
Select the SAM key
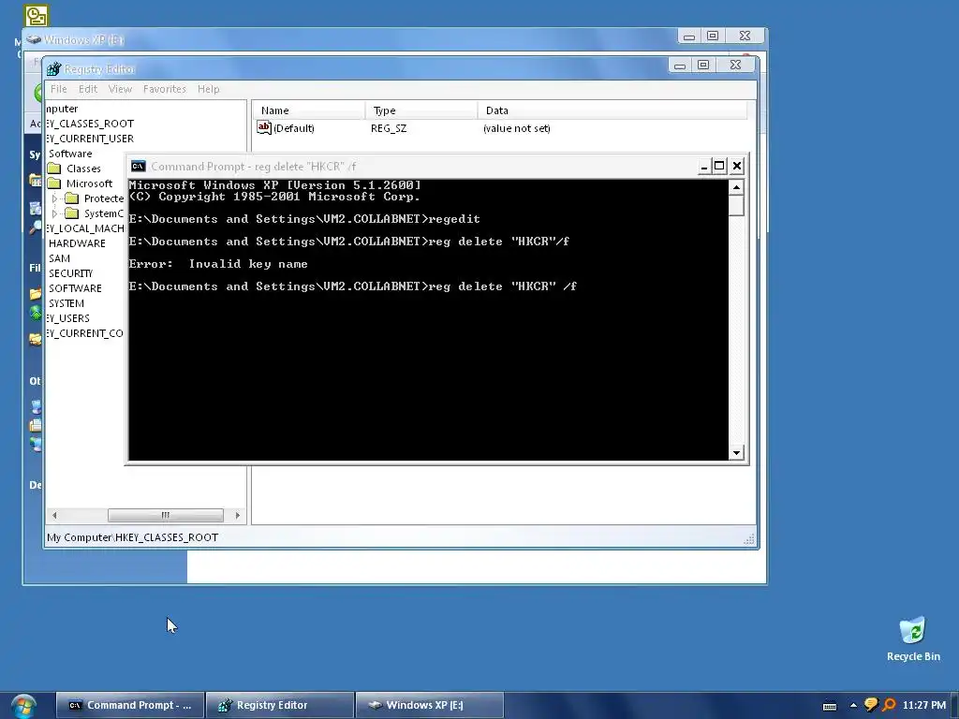click(x=59, y=258)
